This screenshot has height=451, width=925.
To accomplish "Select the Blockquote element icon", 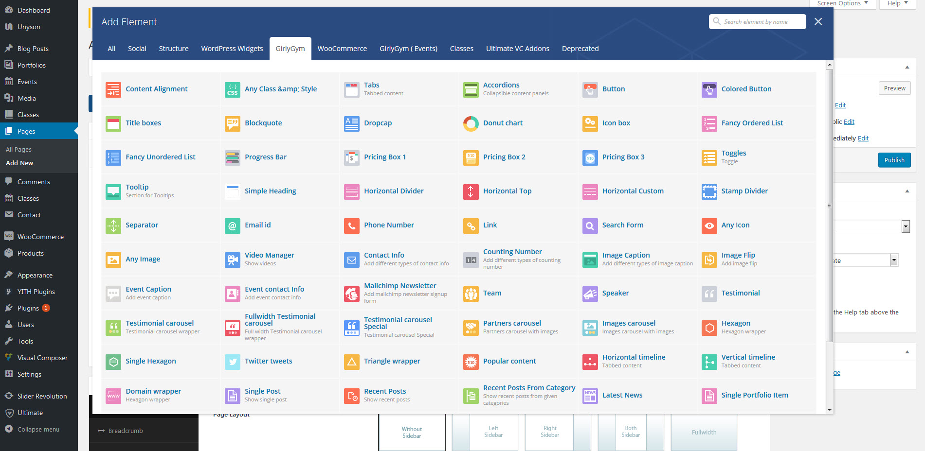I will pyautogui.click(x=232, y=123).
